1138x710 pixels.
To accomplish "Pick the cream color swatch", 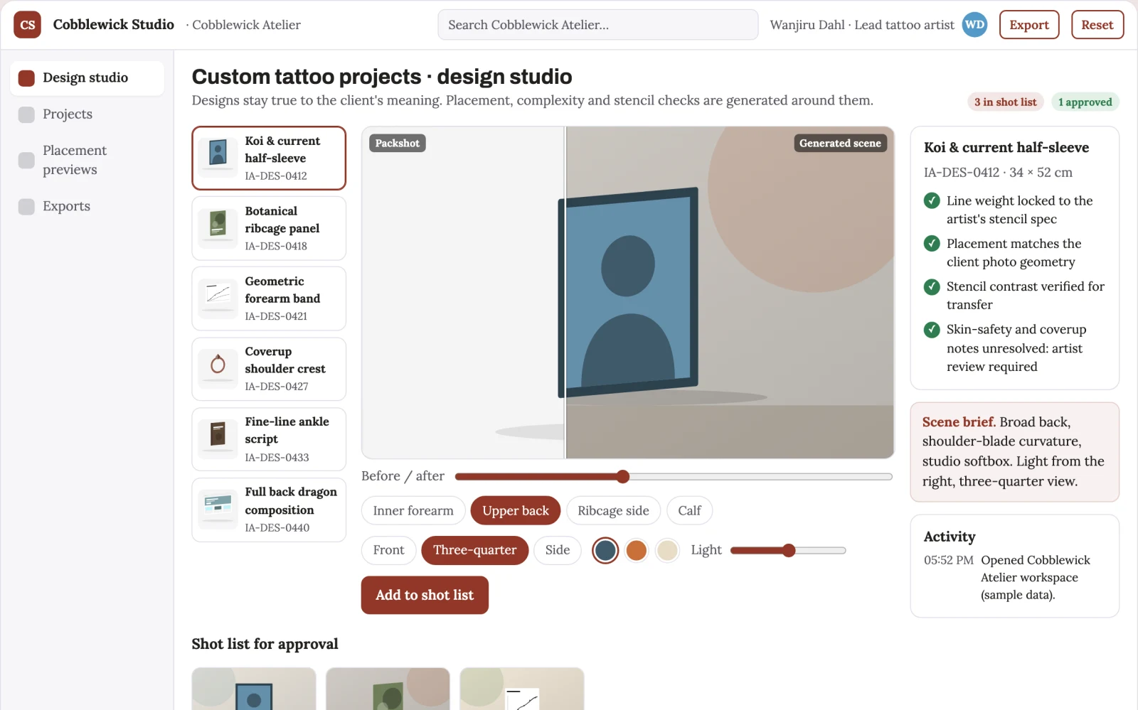I will [x=667, y=550].
